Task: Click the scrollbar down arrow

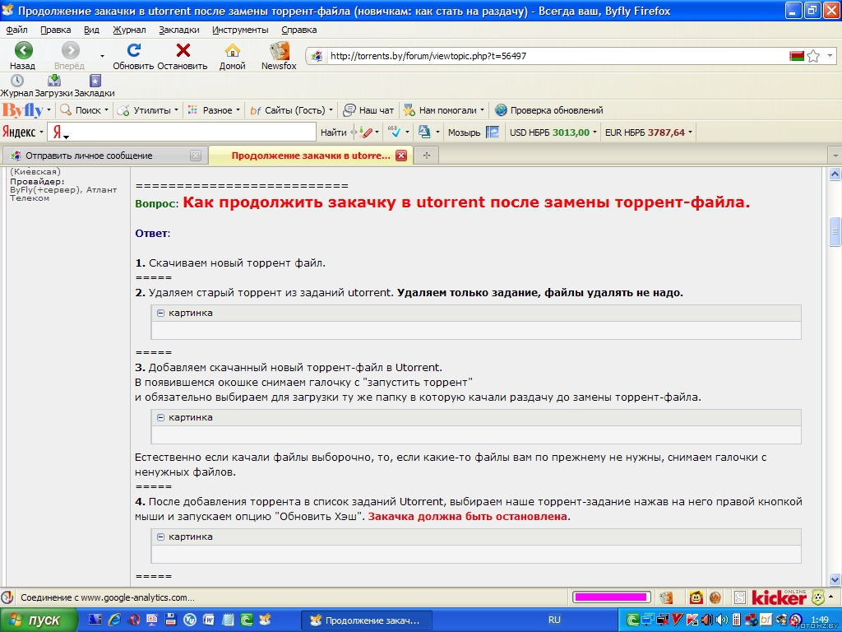Action: click(835, 579)
